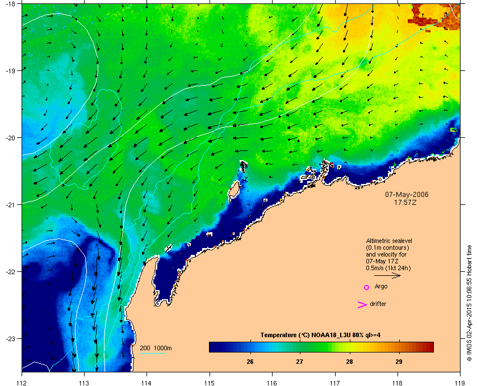Click the '27' color bar tick label
The image size is (477, 386).
click(x=300, y=362)
